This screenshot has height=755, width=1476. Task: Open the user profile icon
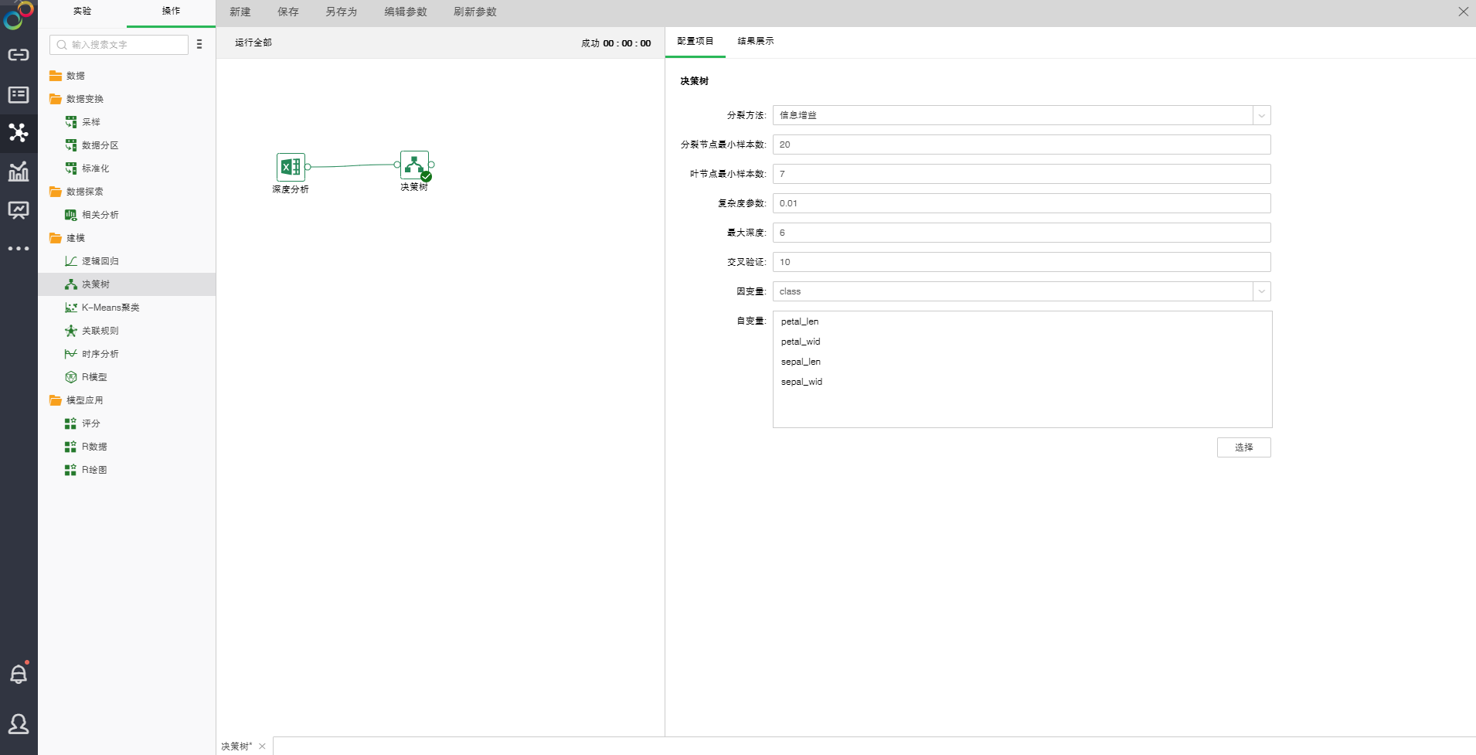tap(19, 724)
